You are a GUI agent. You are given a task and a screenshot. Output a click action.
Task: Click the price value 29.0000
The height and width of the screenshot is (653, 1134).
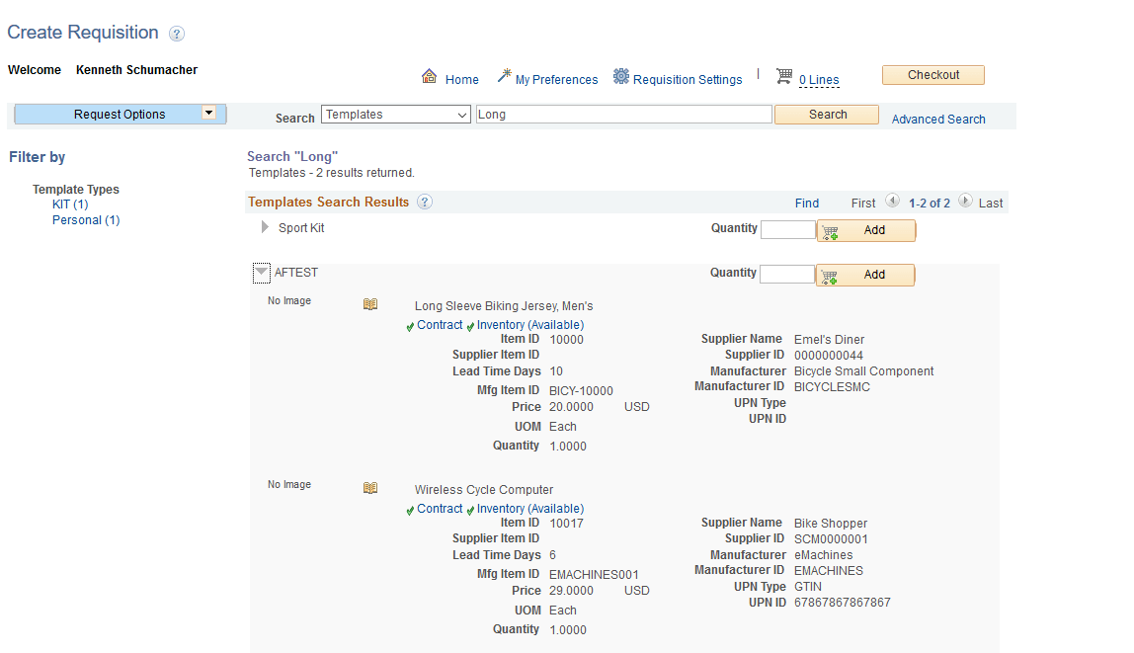tap(571, 590)
